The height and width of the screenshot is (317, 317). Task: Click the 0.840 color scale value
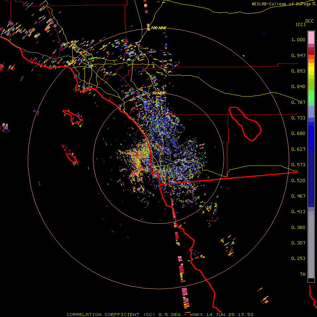[x=298, y=87]
